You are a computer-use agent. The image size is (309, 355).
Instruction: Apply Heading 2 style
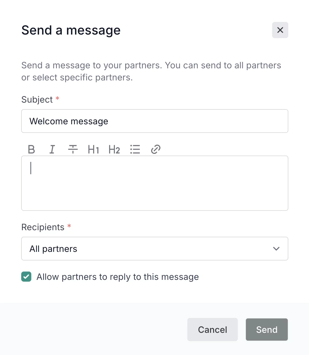coord(114,150)
